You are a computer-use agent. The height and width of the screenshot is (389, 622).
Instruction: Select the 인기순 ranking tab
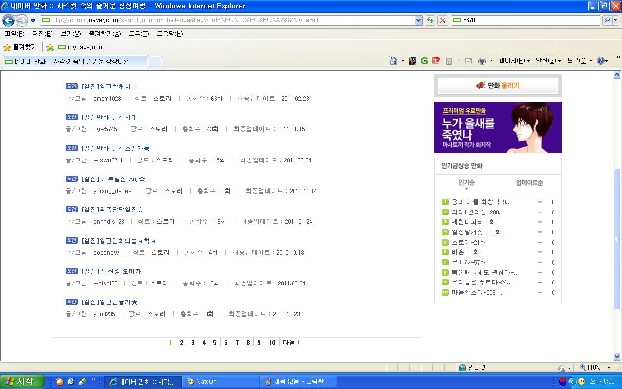pos(466,183)
